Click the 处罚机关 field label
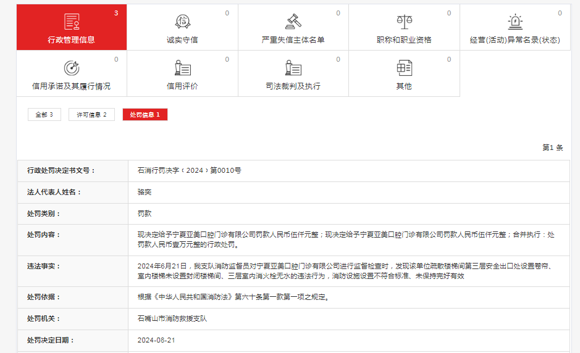Screen dimensions: 580x353 pos(43,318)
